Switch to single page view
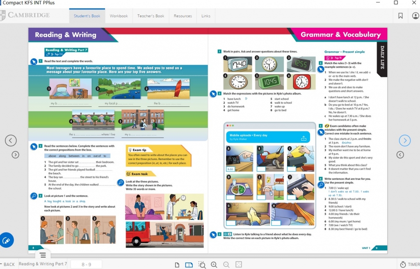Viewport: 420px width, 269px height. (177, 264)
